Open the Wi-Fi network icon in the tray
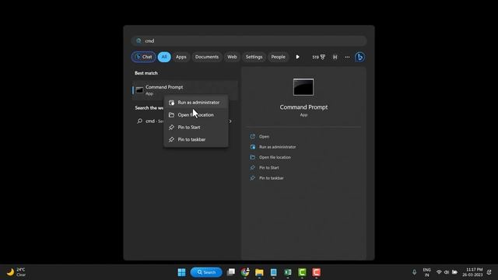 tap(439, 272)
